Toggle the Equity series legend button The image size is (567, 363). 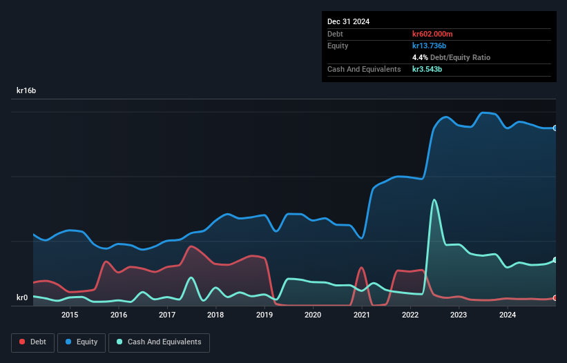(x=81, y=342)
